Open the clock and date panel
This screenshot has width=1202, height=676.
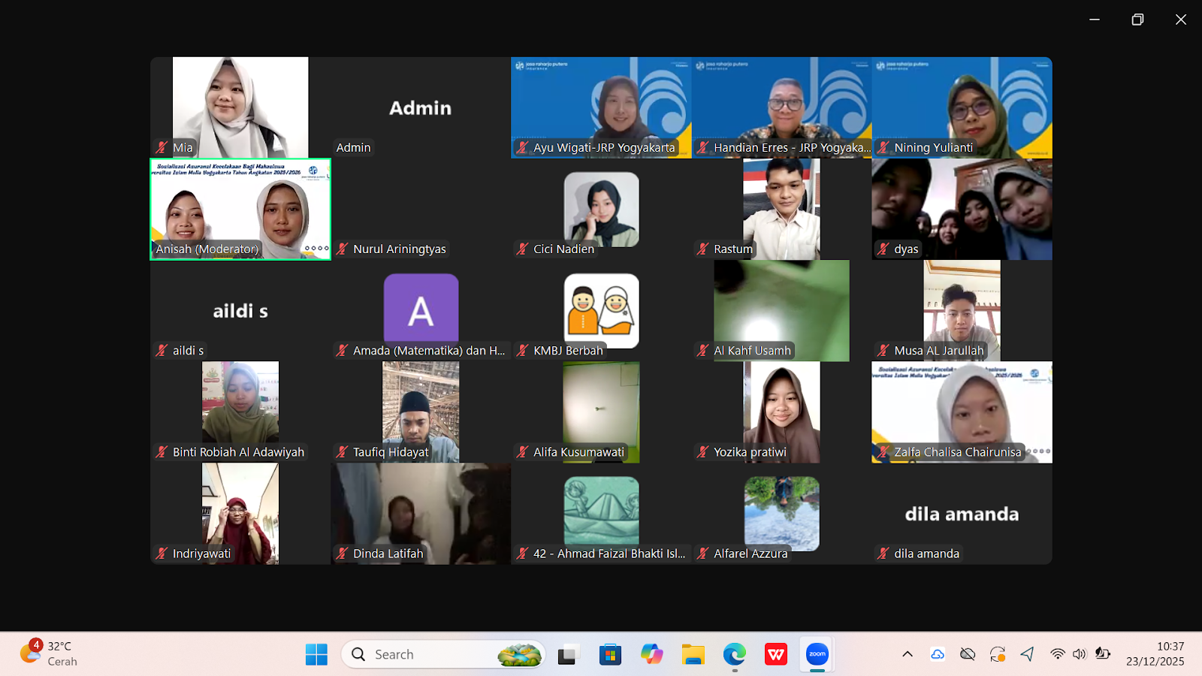pos(1155,653)
